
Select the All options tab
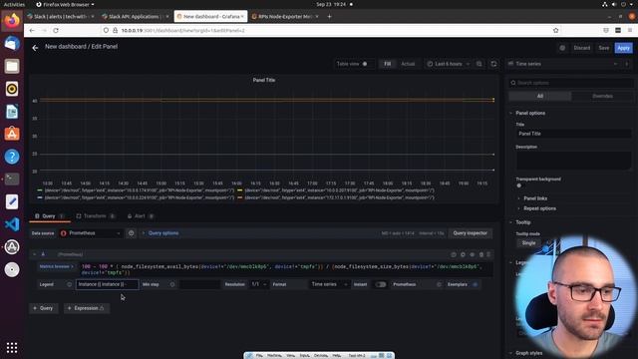pos(540,96)
